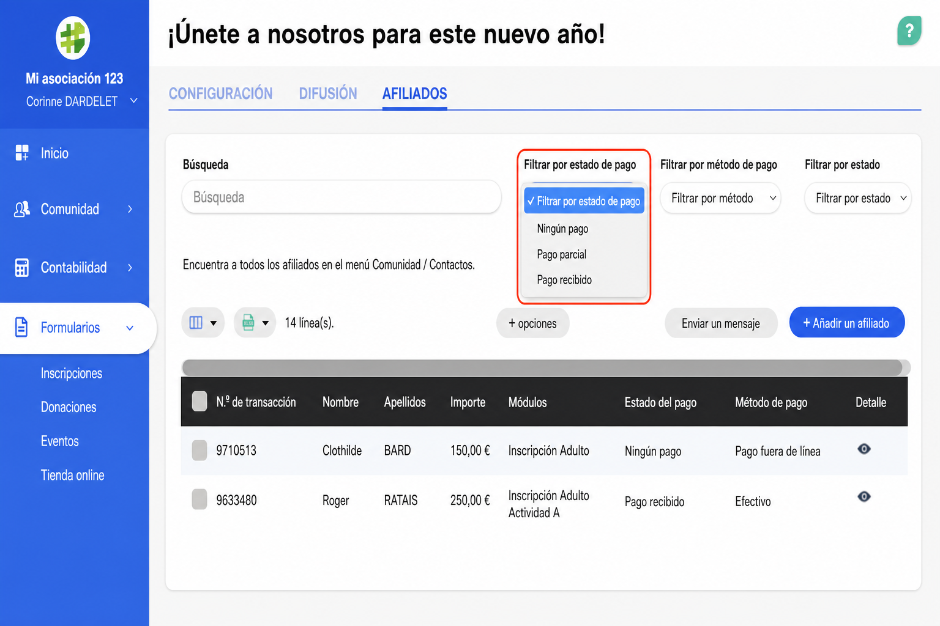Viewport: 940px width, 626px height.
Task: Tick checkbox for transaction 9710513
Action: pyautogui.click(x=200, y=451)
